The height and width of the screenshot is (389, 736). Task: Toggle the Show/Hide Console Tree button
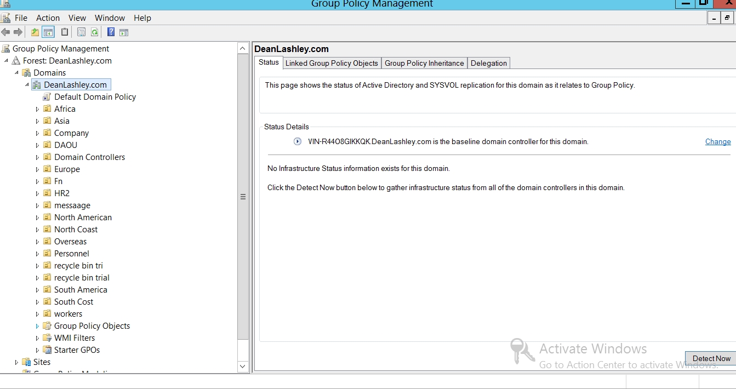(48, 32)
